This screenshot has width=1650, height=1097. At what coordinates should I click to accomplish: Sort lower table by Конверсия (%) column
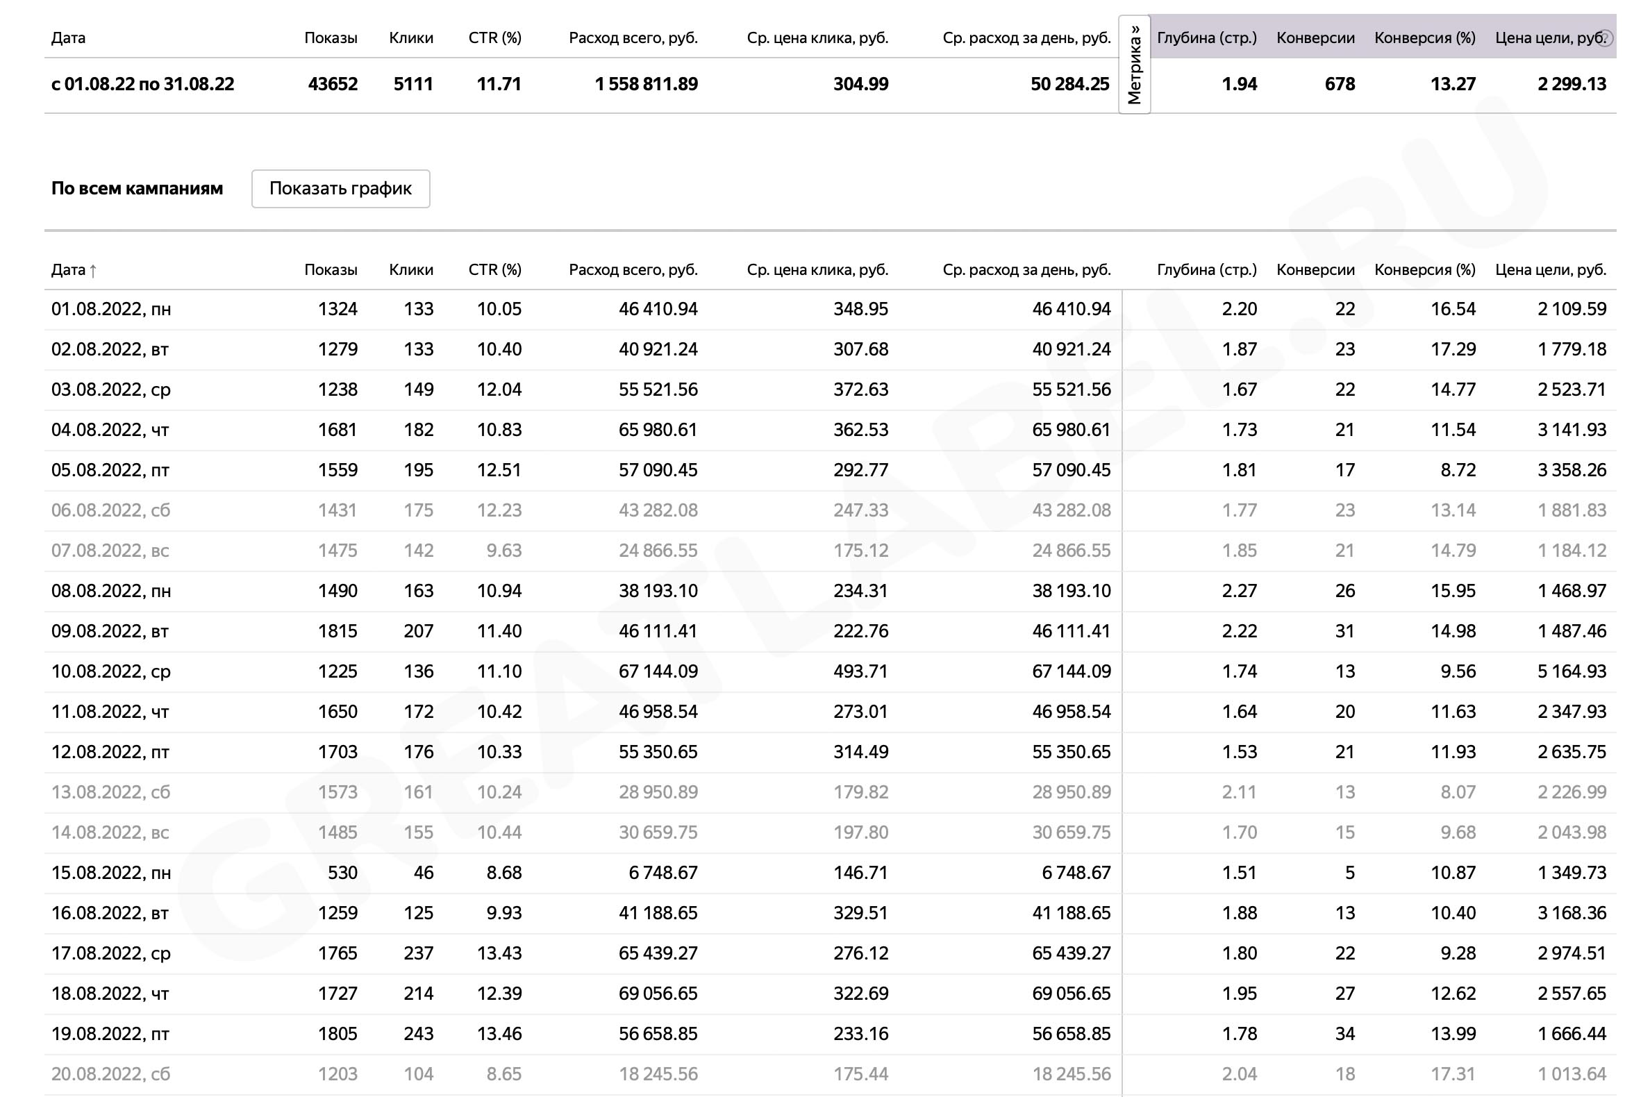tap(1425, 269)
